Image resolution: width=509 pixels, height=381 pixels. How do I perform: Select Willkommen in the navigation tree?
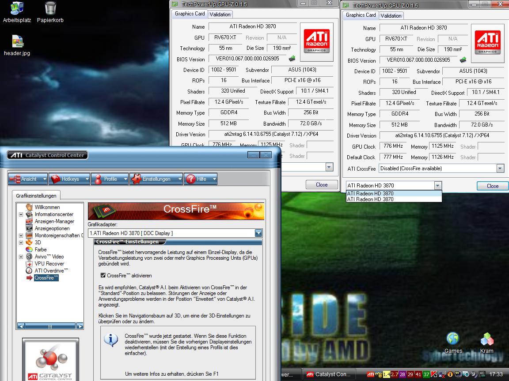(47, 207)
